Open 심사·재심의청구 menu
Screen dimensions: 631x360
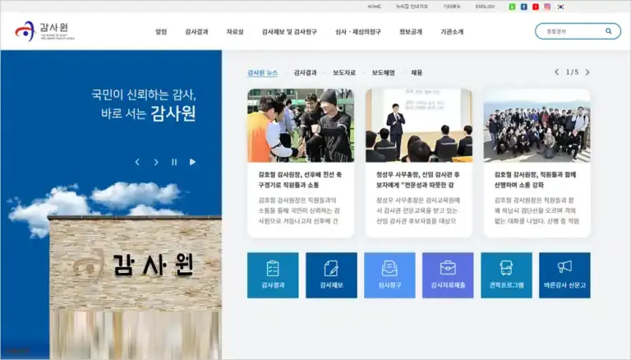point(357,32)
